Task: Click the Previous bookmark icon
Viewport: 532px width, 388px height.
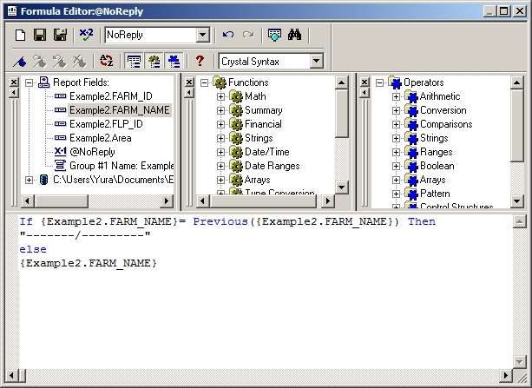Action: [x=60, y=62]
